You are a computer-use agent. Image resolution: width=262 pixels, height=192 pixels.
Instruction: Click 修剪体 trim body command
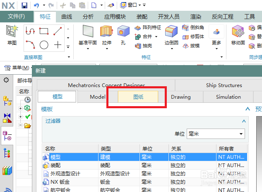click(193, 36)
